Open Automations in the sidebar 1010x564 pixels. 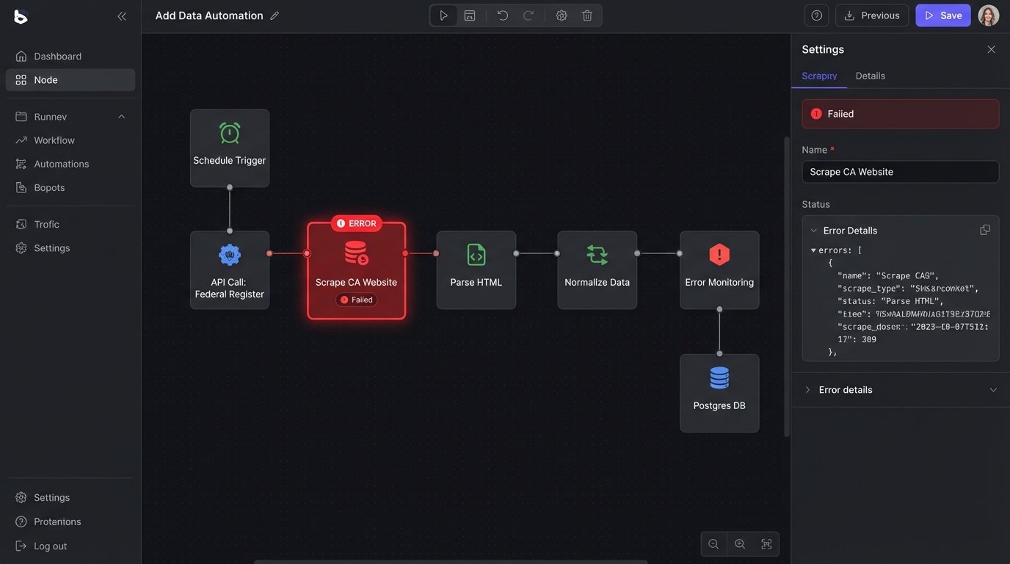[62, 164]
